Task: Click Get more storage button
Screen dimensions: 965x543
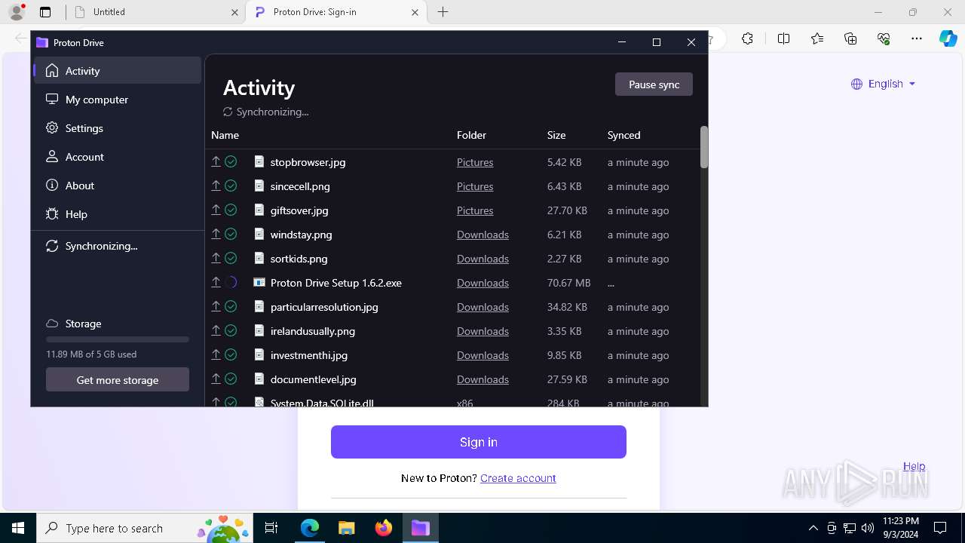Action: pyautogui.click(x=118, y=379)
